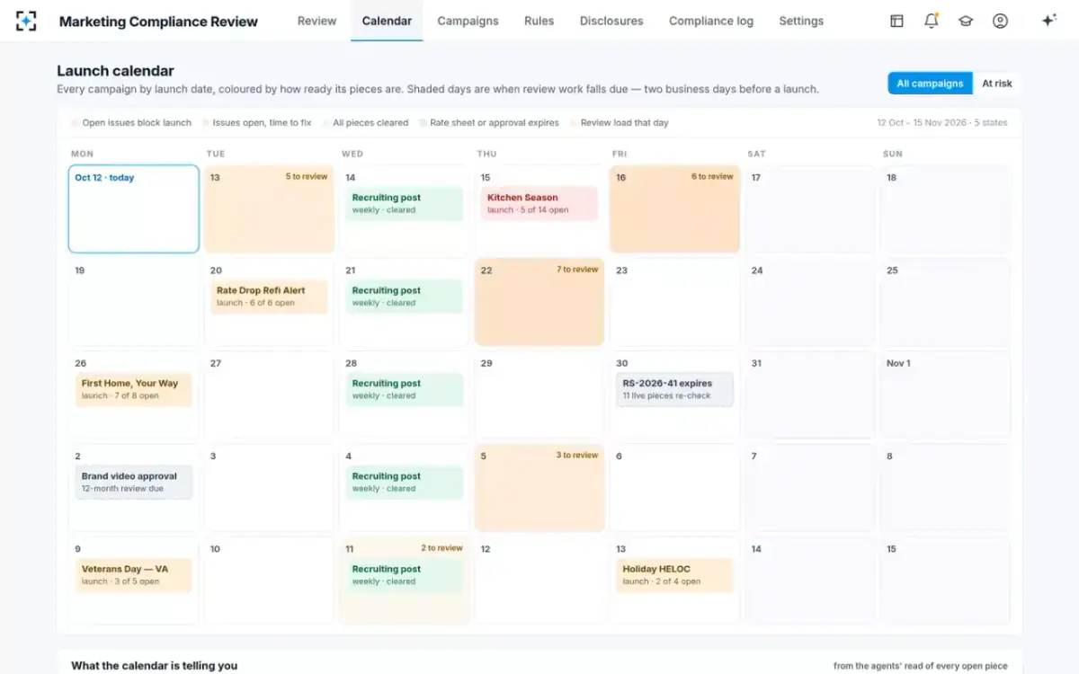Image resolution: width=1079 pixels, height=674 pixels.
Task: Open the Recruiting post on Nov 11
Action: pos(405,575)
